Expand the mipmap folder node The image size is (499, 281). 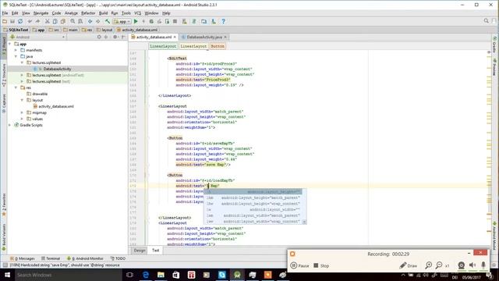tap(22, 112)
